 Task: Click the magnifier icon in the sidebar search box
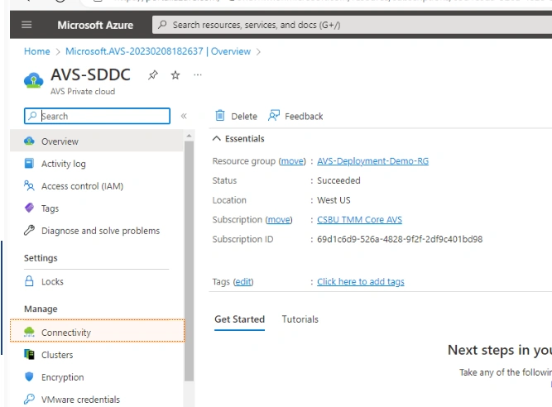pos(32,116)
